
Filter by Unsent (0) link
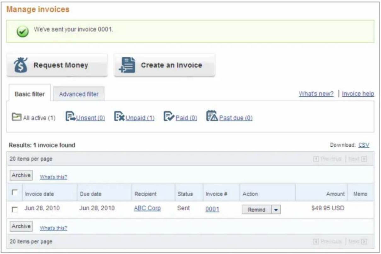click(x=91, y=118)
